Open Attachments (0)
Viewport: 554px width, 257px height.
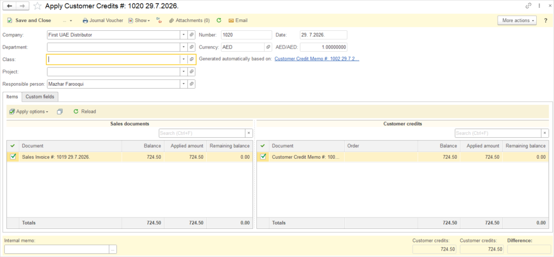click(189, 21)
